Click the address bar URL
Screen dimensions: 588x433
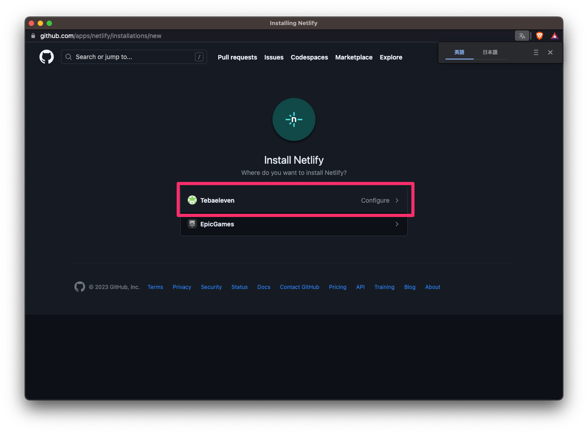[101, 36]
